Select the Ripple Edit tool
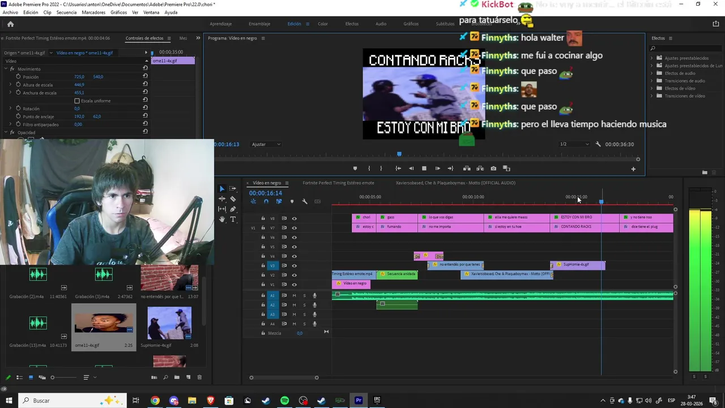Image resolution: width=725 pixels, height=408 pixels. (x=222, y=199)
